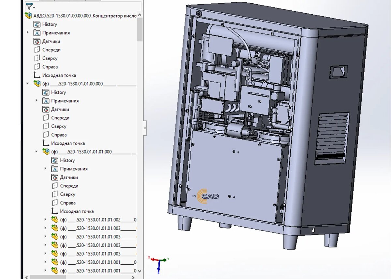
Task: Select Датчики folder inside subassembly 01.01.00.000
Action: coord(56,109)
